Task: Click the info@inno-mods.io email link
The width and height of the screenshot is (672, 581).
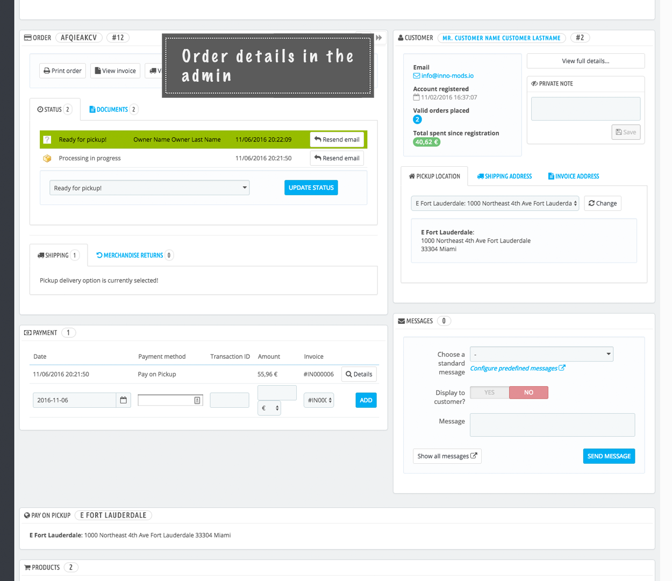Action: (x=447, y=76)
